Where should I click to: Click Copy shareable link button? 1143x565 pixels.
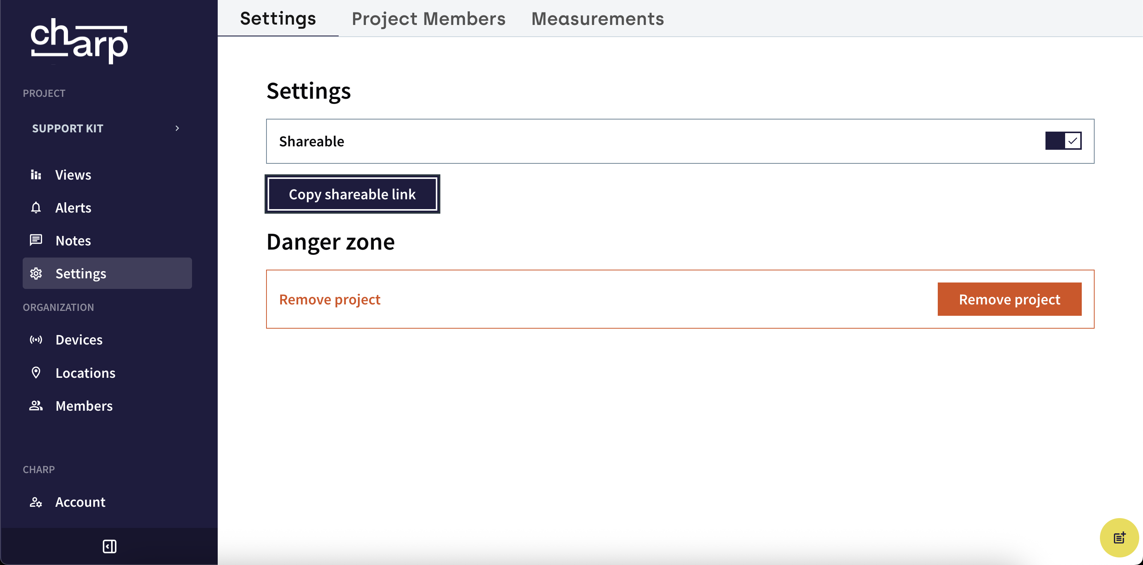[x=352, y=194]
